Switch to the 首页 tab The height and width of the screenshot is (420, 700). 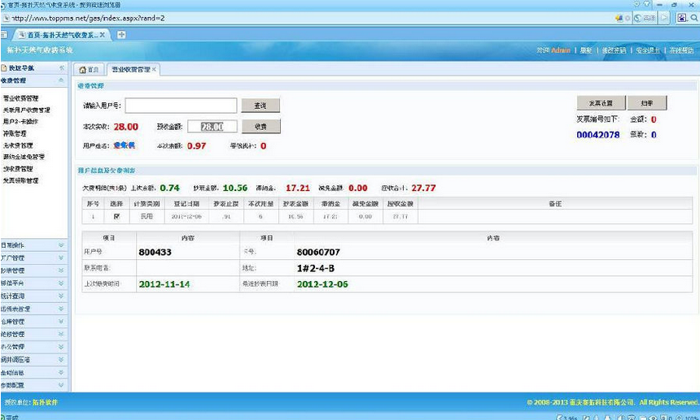tap(89, 70)
